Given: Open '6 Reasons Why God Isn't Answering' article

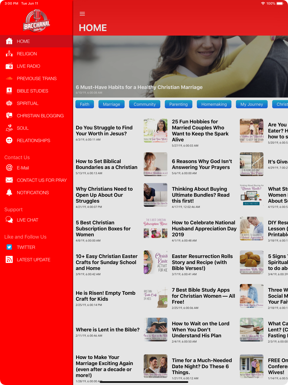Looking at the screenshot, I should click(202, 164).
